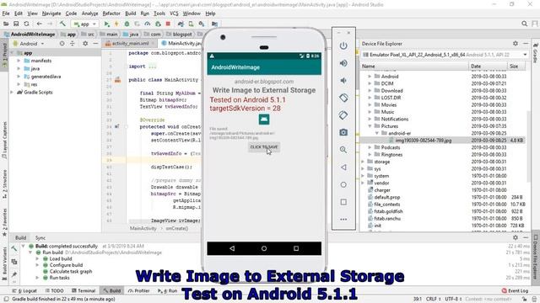This screenshot has width=540, height=303.
Task: Open the VCS menu
Action: [174, 13]
